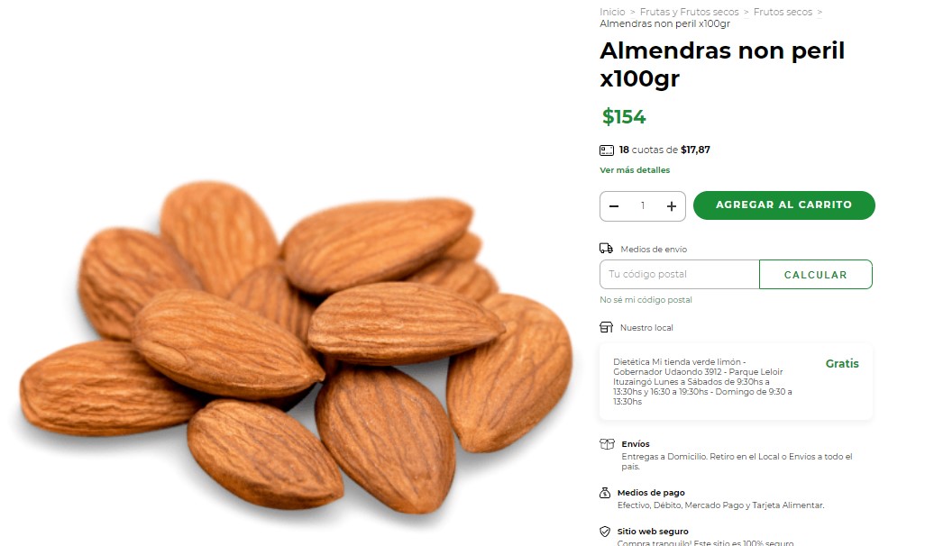This screenshot has width=925, height=546.
Task: Add the almonds with Agregar al carrito
Action: point(784,205)
